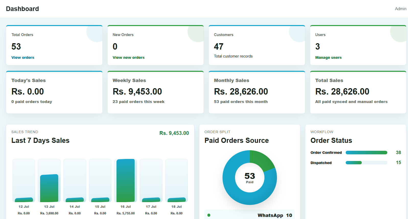The image size is (408, 219).
Task: Select the Monthly Sales card
Action: click(257, 92)
